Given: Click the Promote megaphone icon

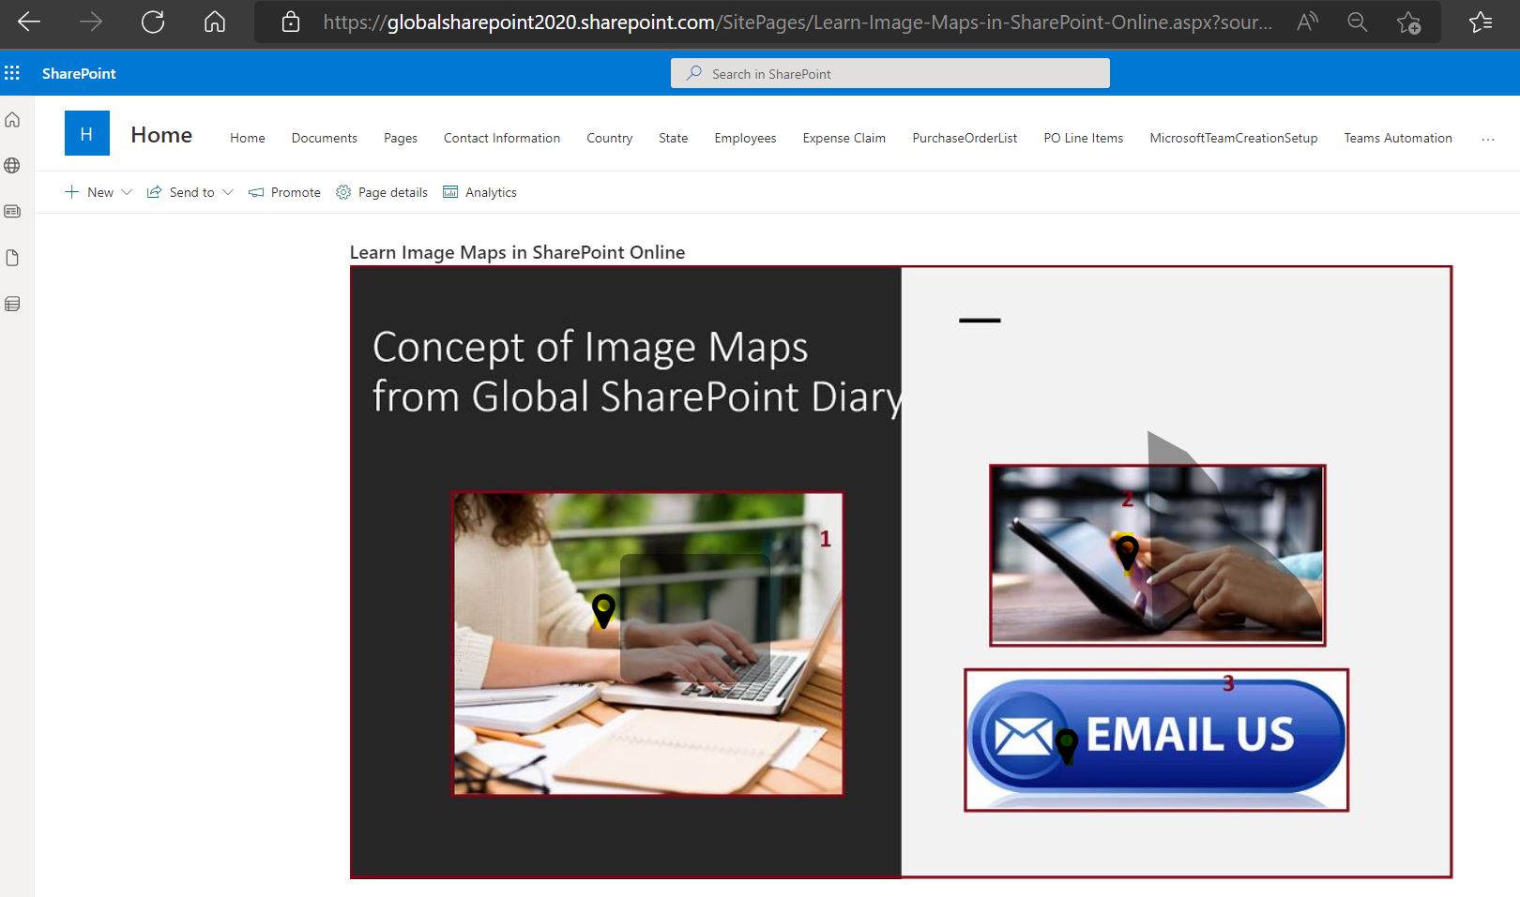Looking at the screenshot, I should pyautogui.click(x=255, y=192).
